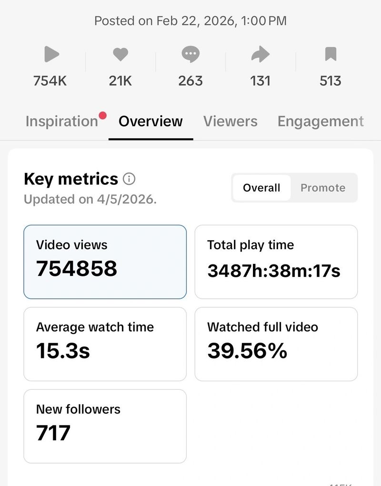381x486 pixels.
Task: Tap the red dot on Inspiration
Action: tap(102, 115)
